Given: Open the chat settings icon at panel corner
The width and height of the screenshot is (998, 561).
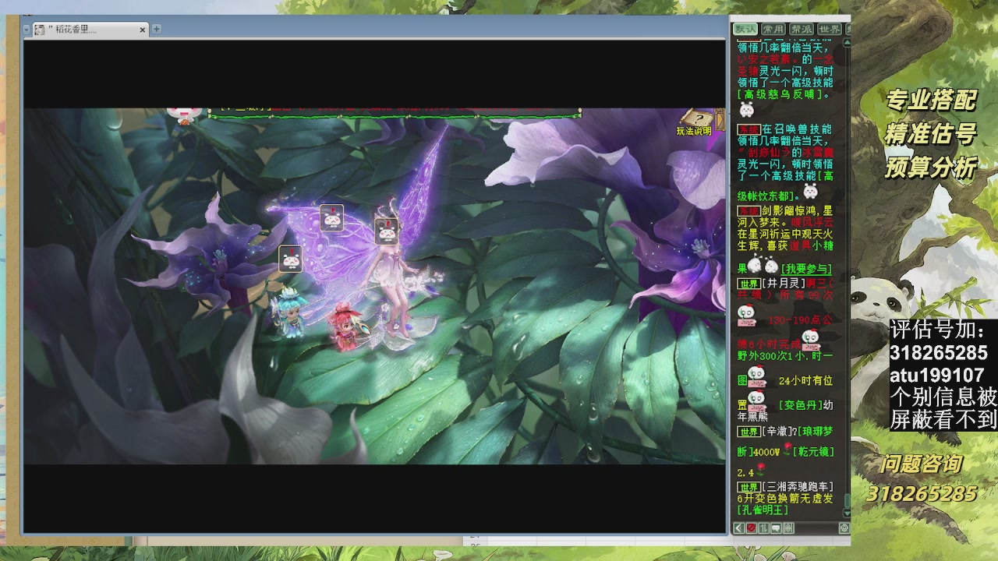Looking at the screenshot, I should (x=844, y=528).
